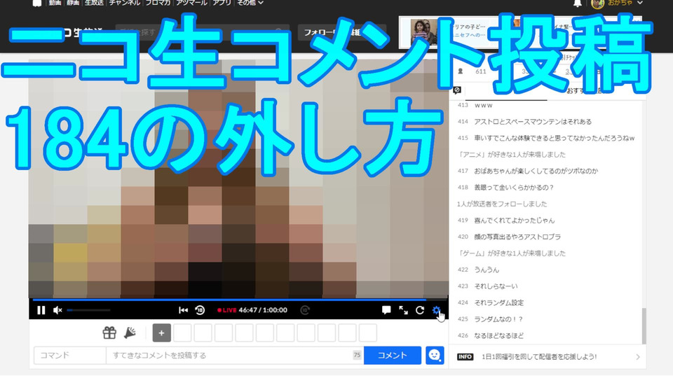Enter fullscreen mode with the arrows icon
This screenshot has width=673, height=378.
coord(403,310)
